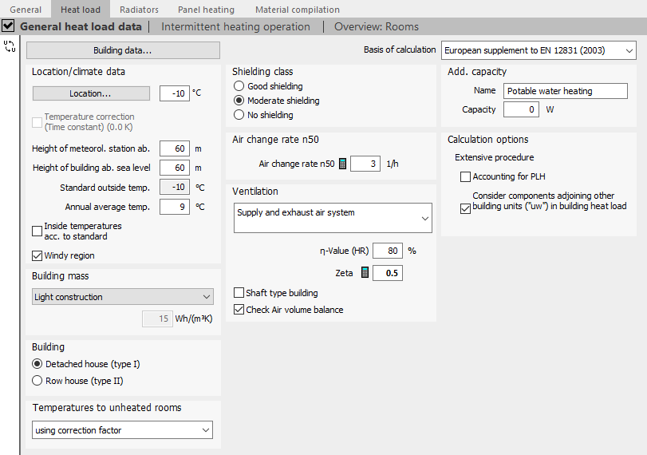Tick Shaft type building checkbox

[x=239, y=293]
